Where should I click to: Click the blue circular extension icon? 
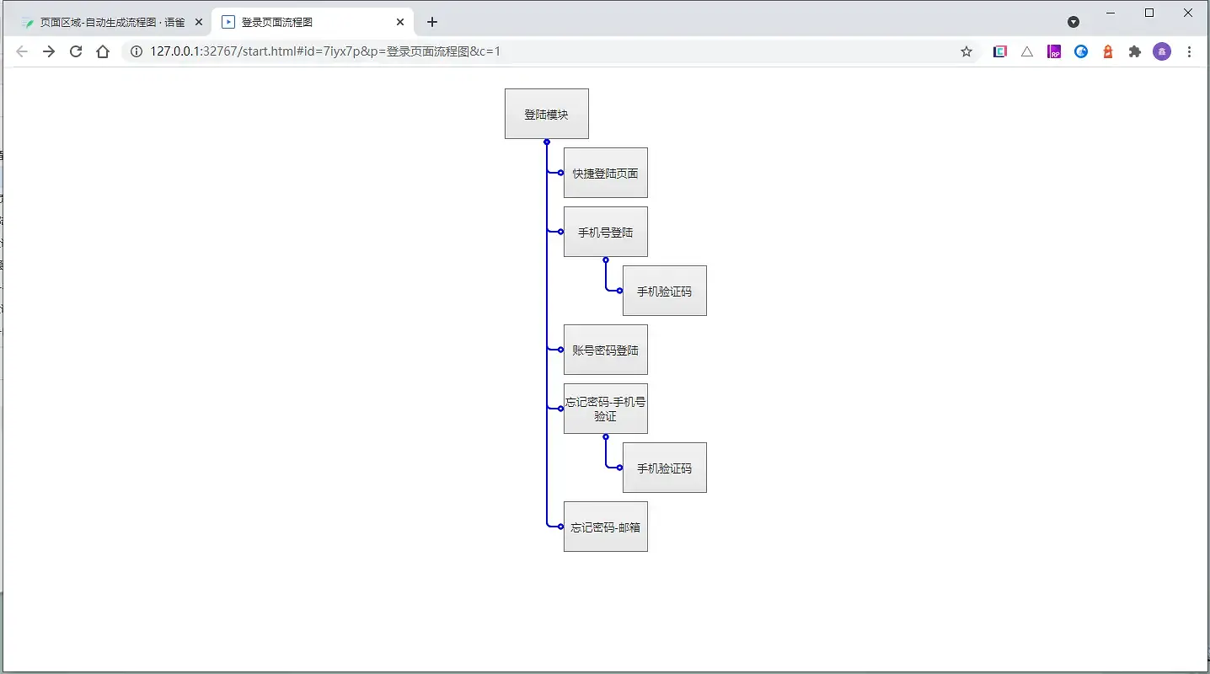[1081, 51]
